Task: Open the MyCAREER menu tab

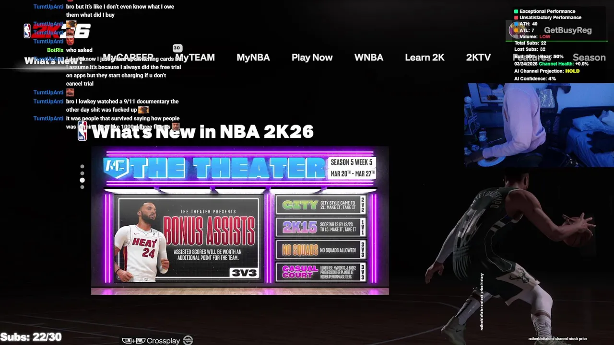Action: (128, 57)
